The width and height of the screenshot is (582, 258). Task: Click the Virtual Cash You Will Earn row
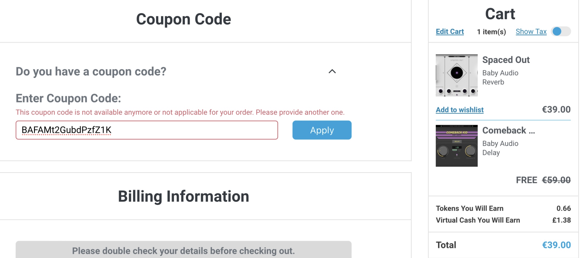503,220
